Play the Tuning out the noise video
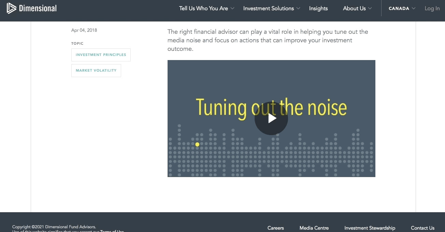This screenshot has height=232, width=445. (x=271, y=118)
